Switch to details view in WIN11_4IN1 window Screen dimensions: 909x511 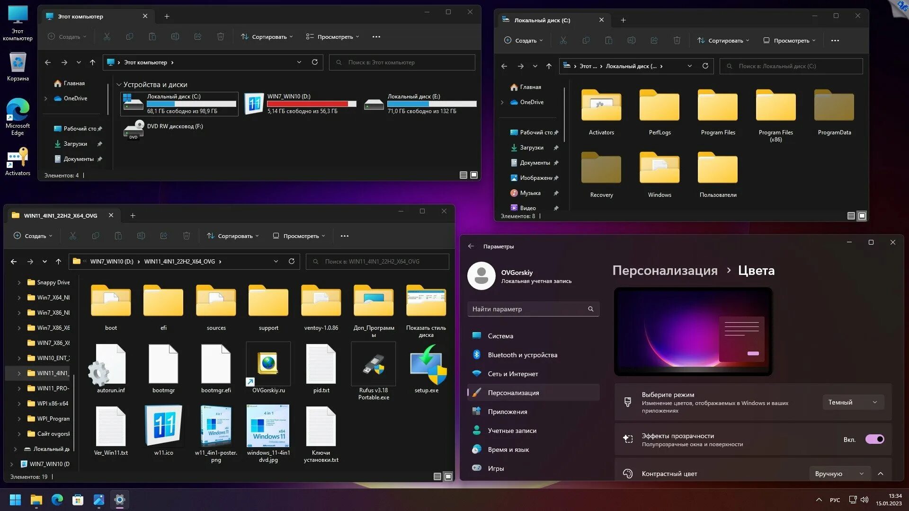click(437, 476)
